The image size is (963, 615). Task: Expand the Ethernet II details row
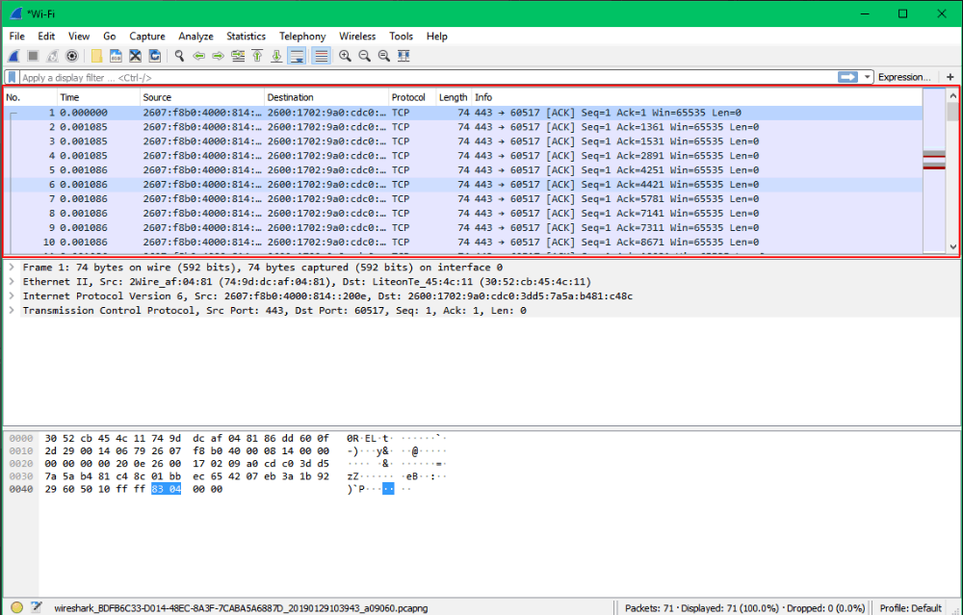tap(12, 282)
